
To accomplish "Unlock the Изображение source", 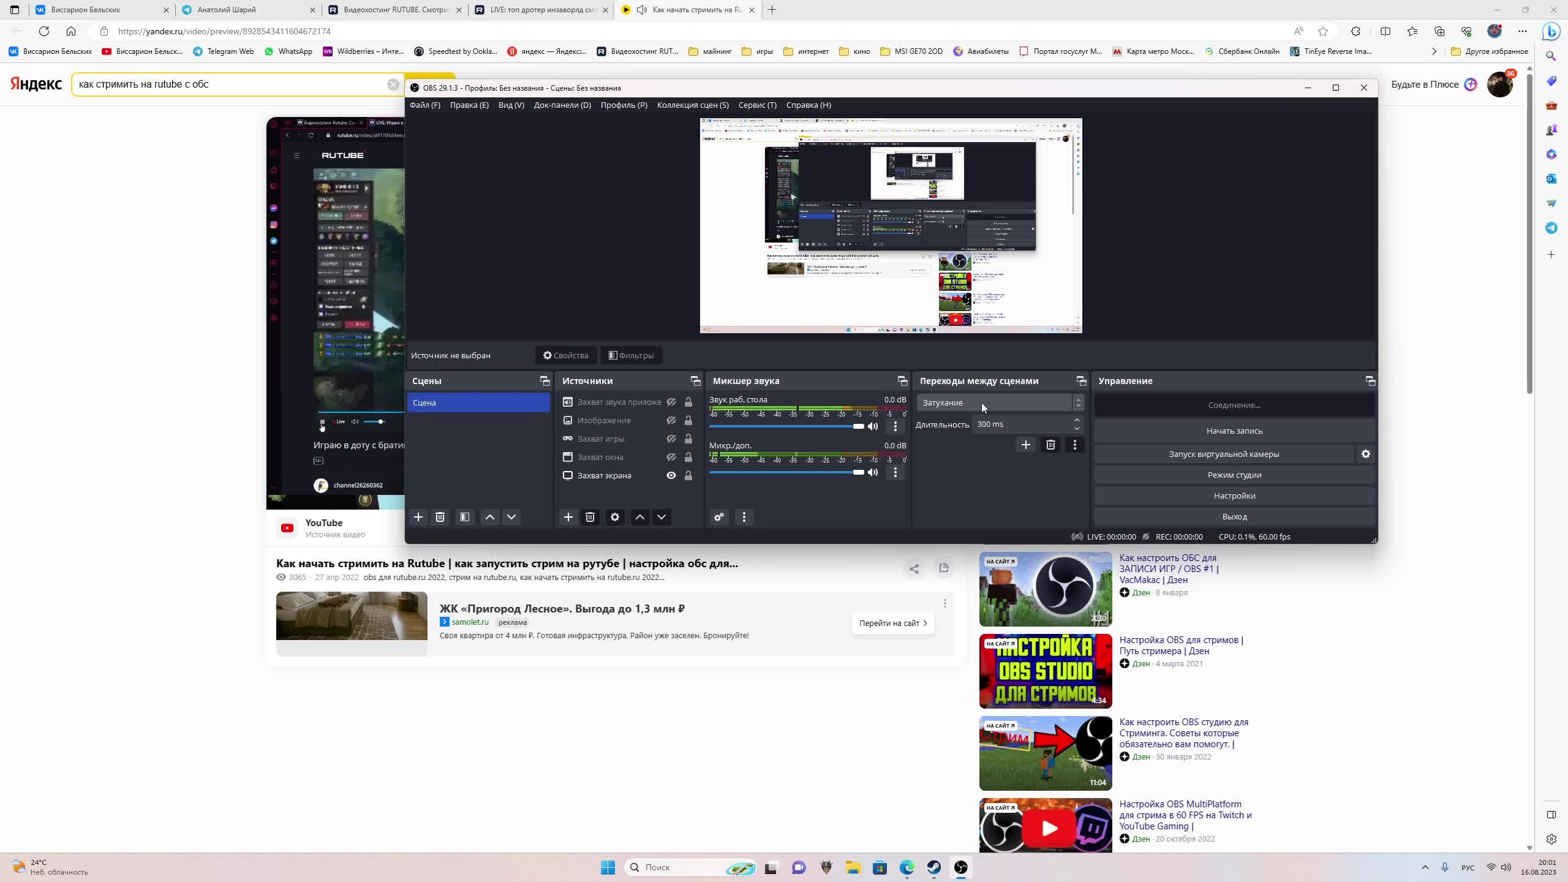I will [x=688, y=420].
